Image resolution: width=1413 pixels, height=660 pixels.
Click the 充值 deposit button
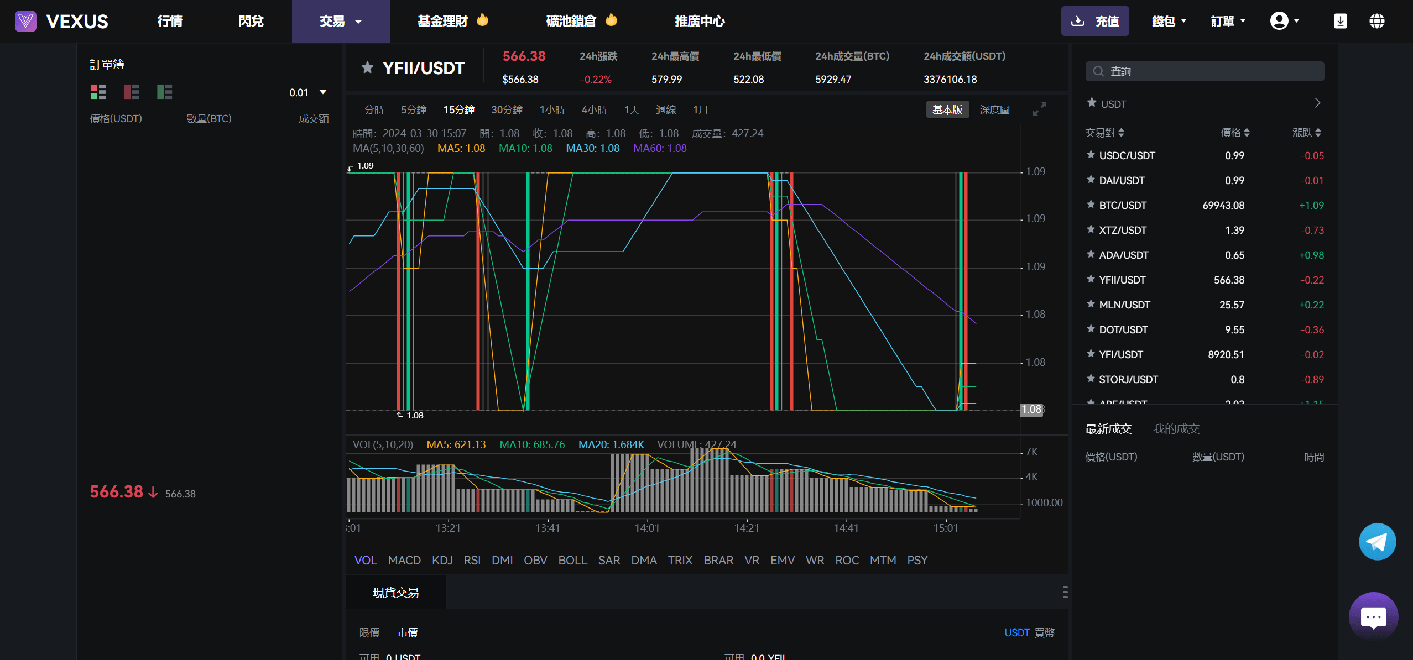click(1095, 20)
